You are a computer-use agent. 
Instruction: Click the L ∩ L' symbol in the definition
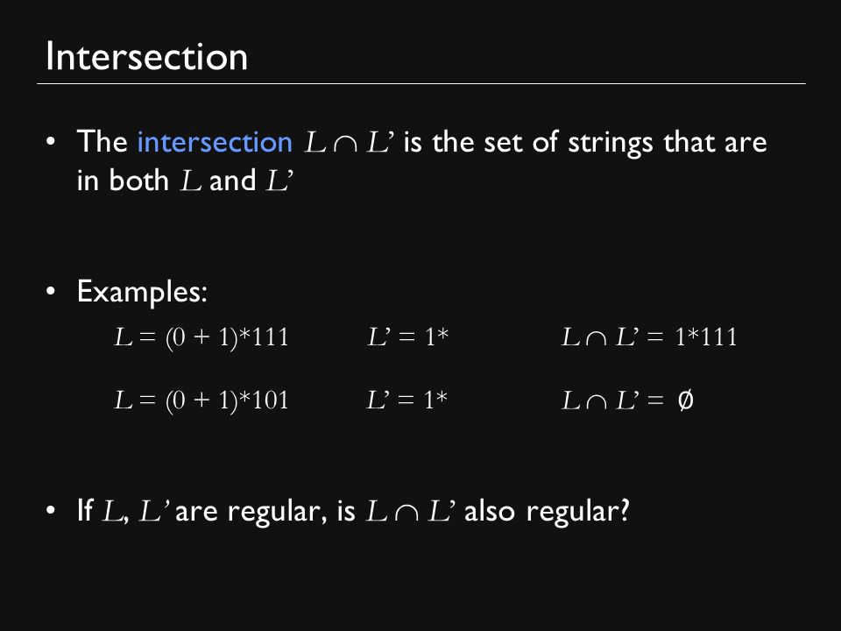pyautogui.click(x=350, y=142)
